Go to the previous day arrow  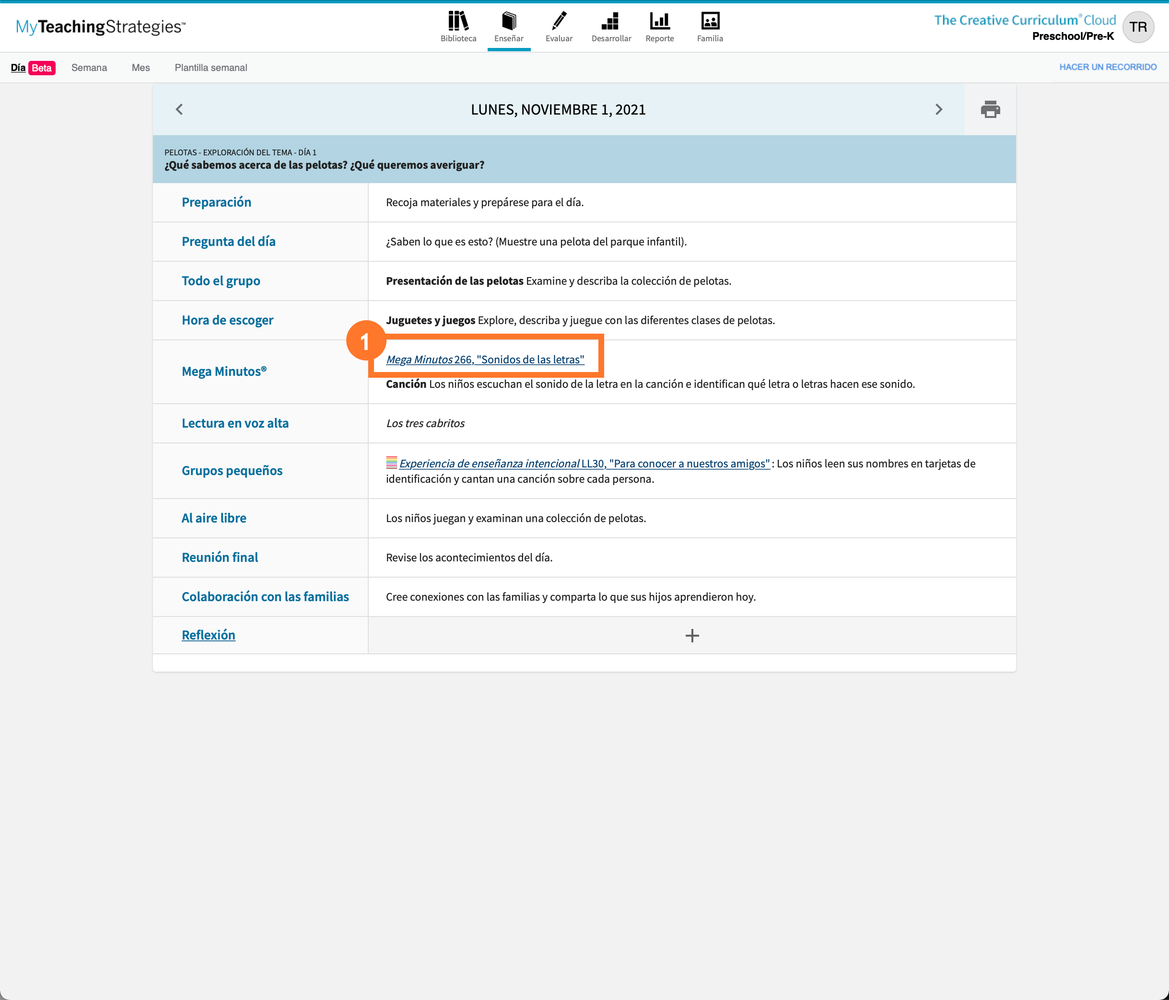point(179,109)
